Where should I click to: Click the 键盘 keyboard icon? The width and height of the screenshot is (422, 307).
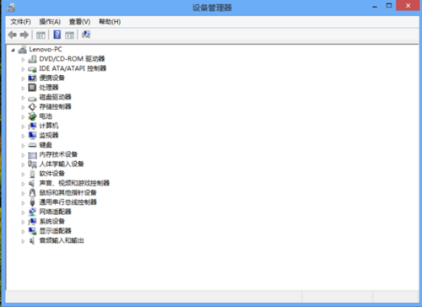pos(32,145)
